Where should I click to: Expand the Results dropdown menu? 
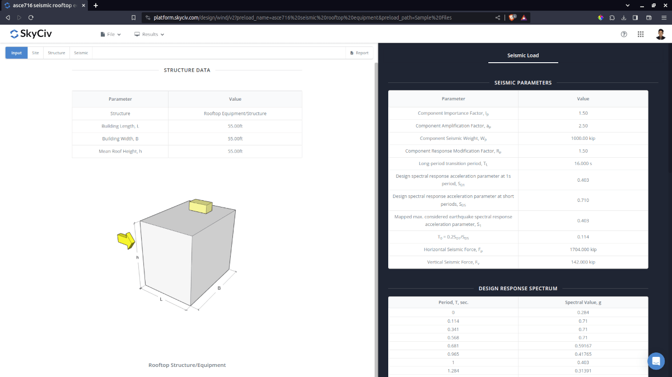coord(150,34)
